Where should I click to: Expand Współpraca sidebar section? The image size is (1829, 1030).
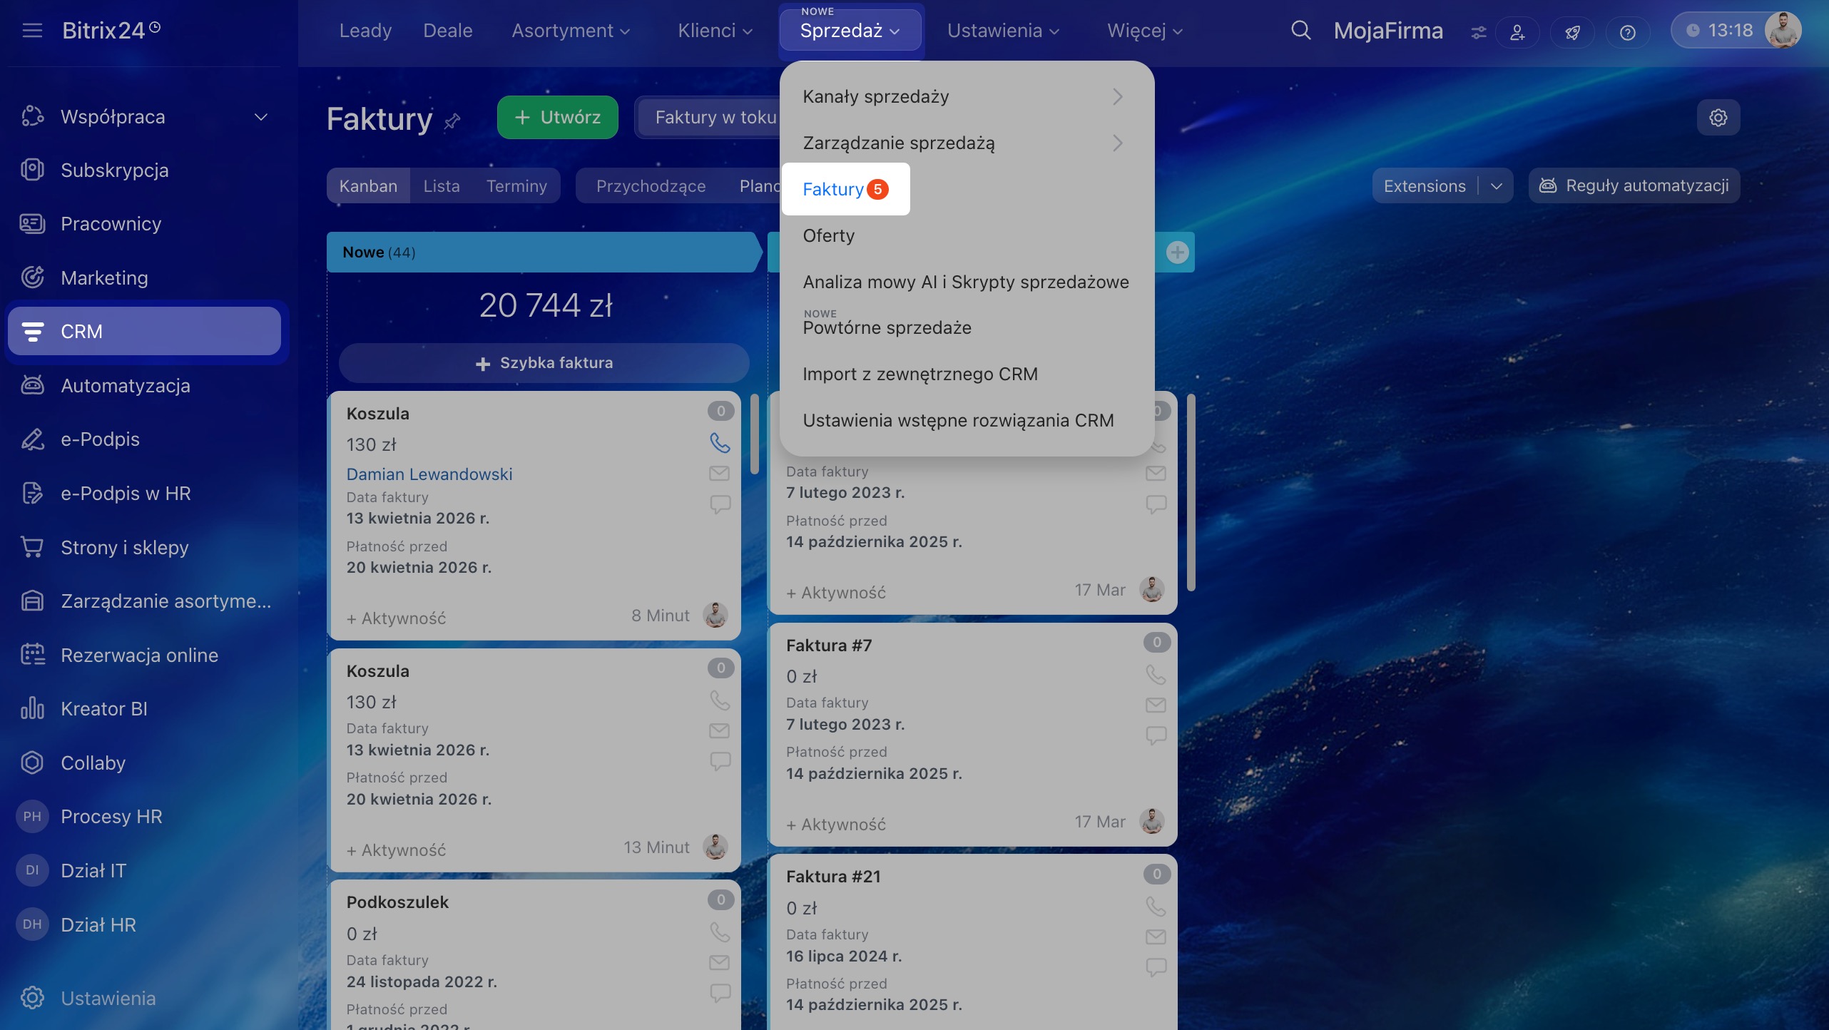pos(261,117)
